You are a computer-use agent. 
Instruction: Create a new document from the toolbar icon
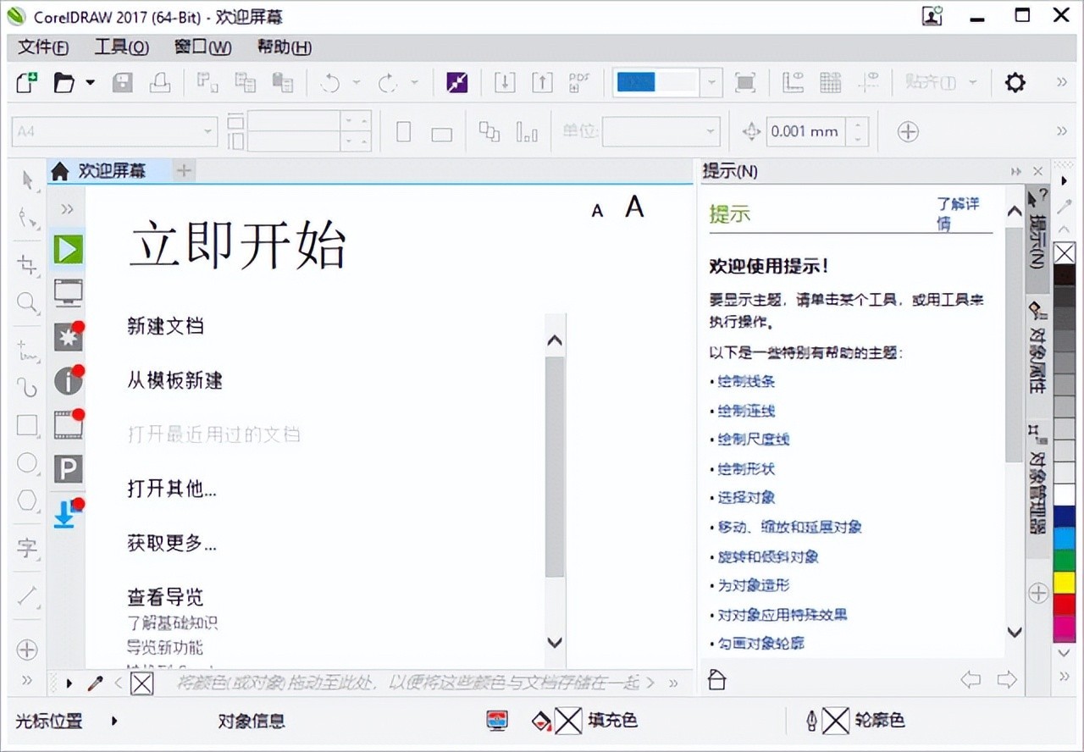click(27, 82)
